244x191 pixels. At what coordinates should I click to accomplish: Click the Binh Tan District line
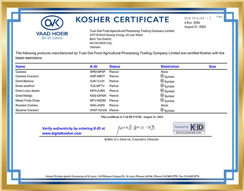(100, 39)
